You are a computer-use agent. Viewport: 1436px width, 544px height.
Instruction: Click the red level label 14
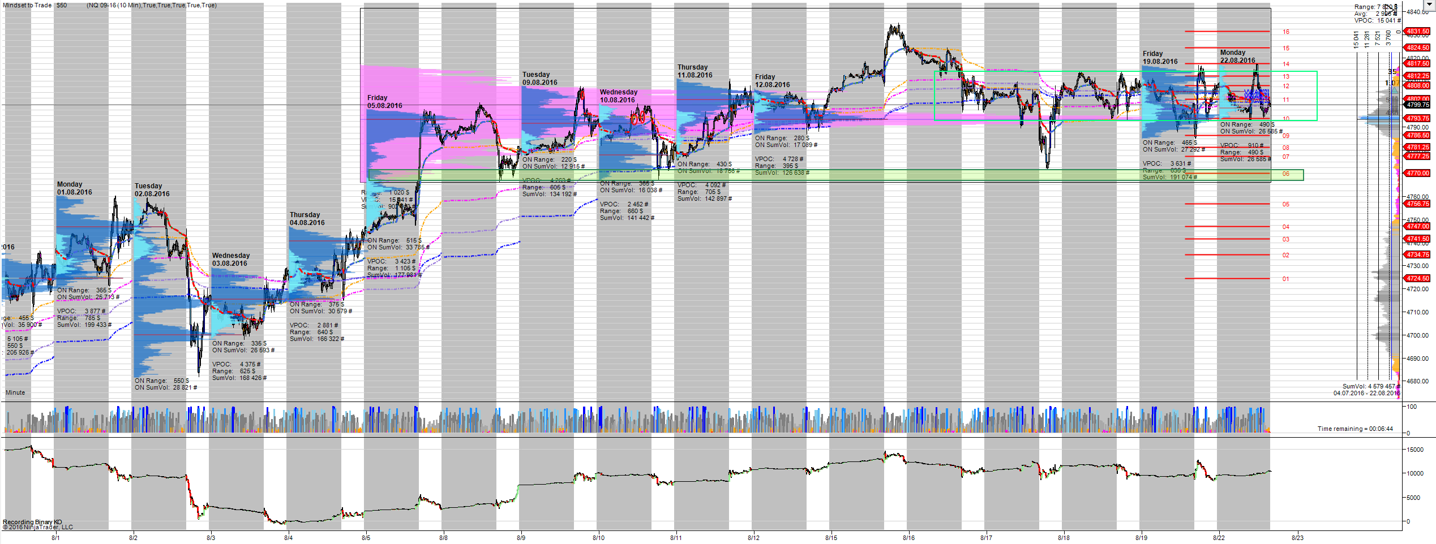1286,64
